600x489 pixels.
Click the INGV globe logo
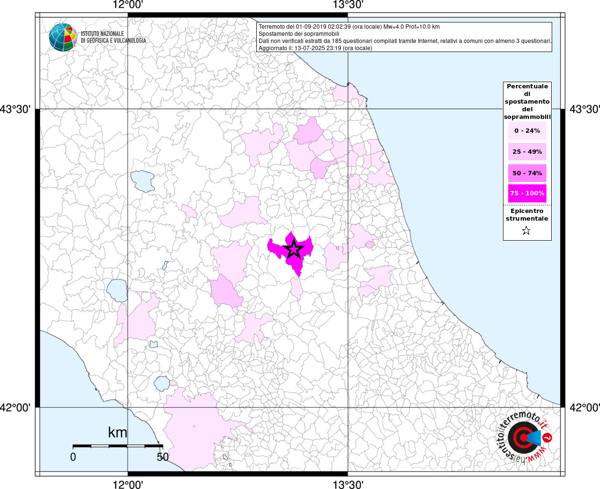(x=63, y=37)
